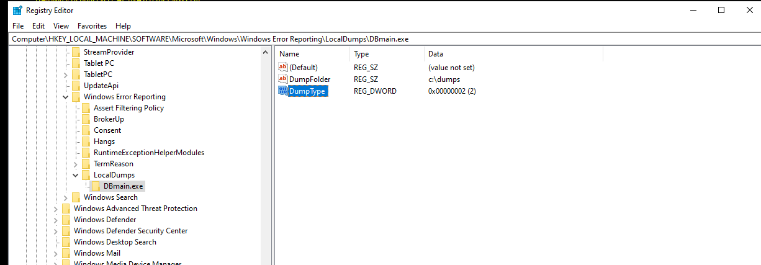Viewport: 761px width, 265px height.
Task: Collapse the LocalDumps key
Action: pyautogui.click(x=76, y=175)
